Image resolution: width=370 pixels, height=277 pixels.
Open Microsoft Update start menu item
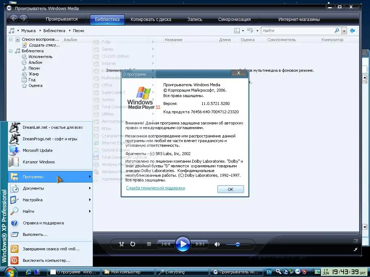50,150
